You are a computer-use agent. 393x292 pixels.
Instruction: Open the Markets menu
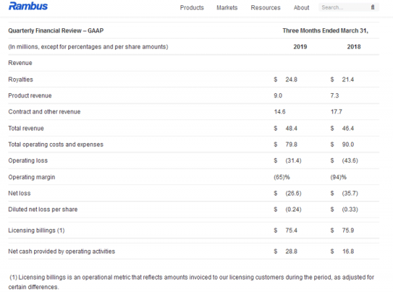227,8
